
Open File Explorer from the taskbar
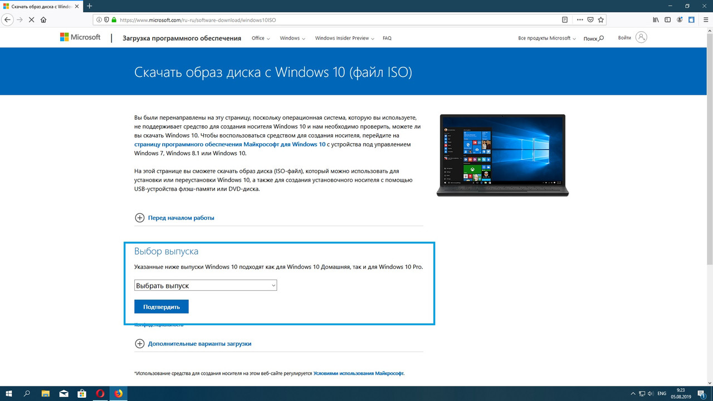[x=46, y=393]
